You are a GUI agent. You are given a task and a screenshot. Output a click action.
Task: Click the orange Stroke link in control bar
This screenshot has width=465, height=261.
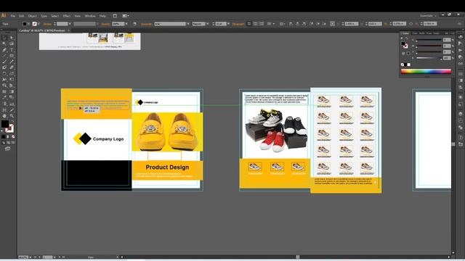click(47, 24)
